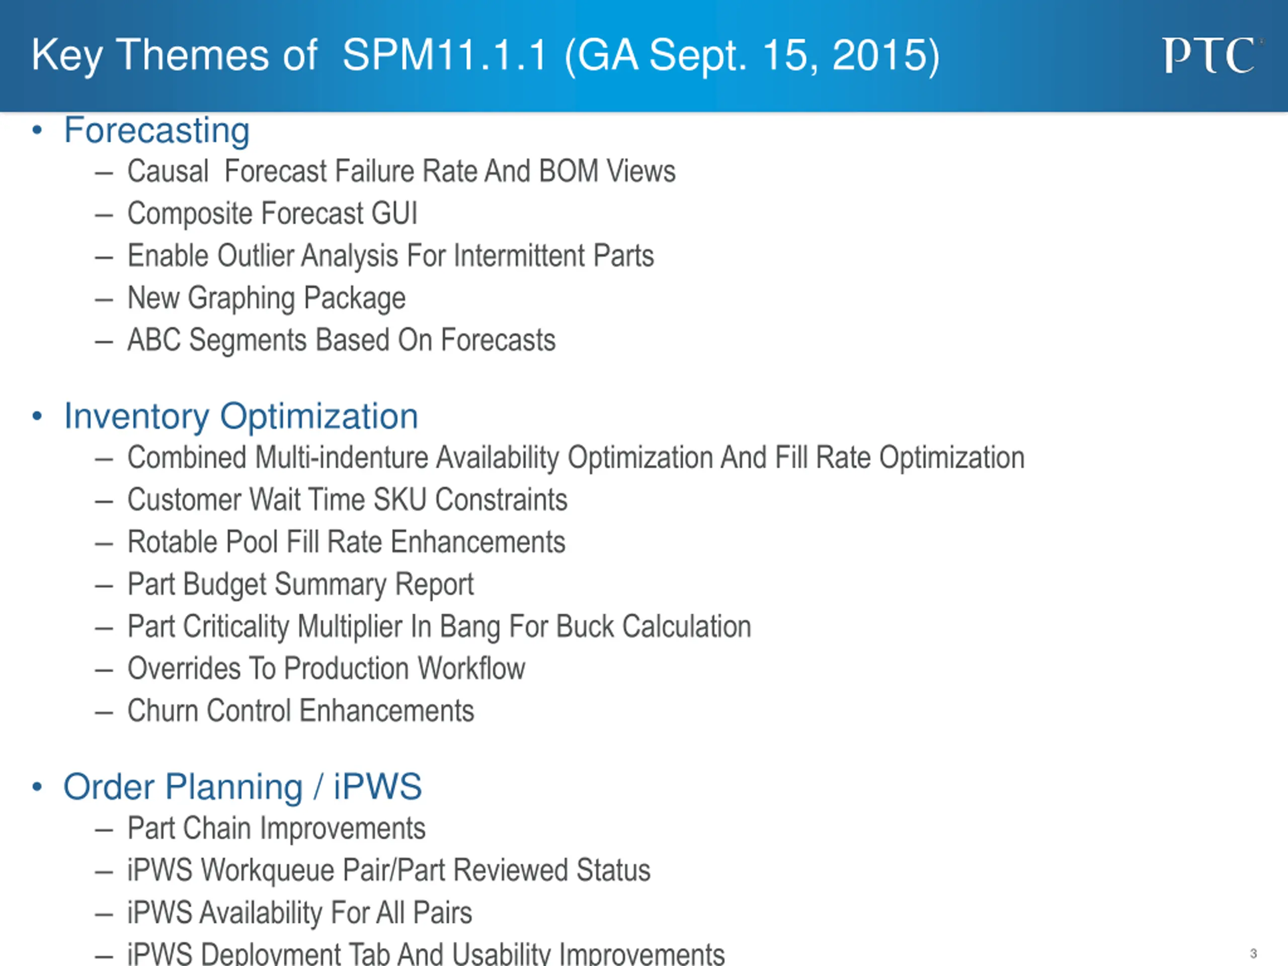The image size is (1288, 966).
Task: Select the slide title 'Key Themes of SPM11.1.1'
Action: click(x=486, y=56)
